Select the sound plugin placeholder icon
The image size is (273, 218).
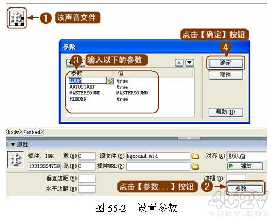click(17, 18)
